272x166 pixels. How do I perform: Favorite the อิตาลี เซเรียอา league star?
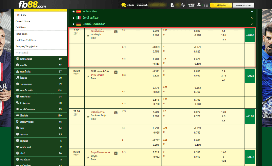73,18
